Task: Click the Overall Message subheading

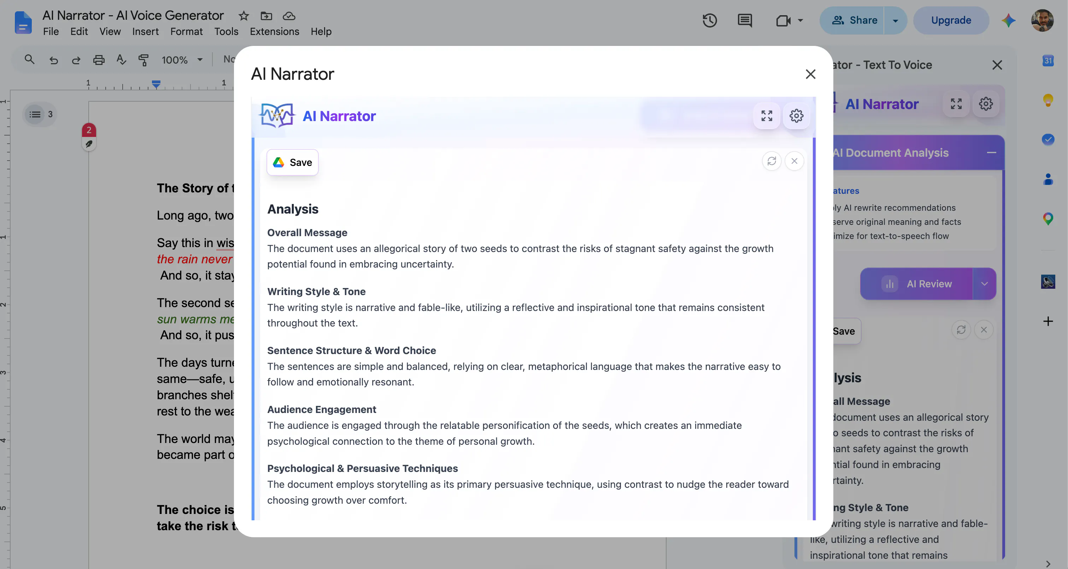Action: pos(307,233)
